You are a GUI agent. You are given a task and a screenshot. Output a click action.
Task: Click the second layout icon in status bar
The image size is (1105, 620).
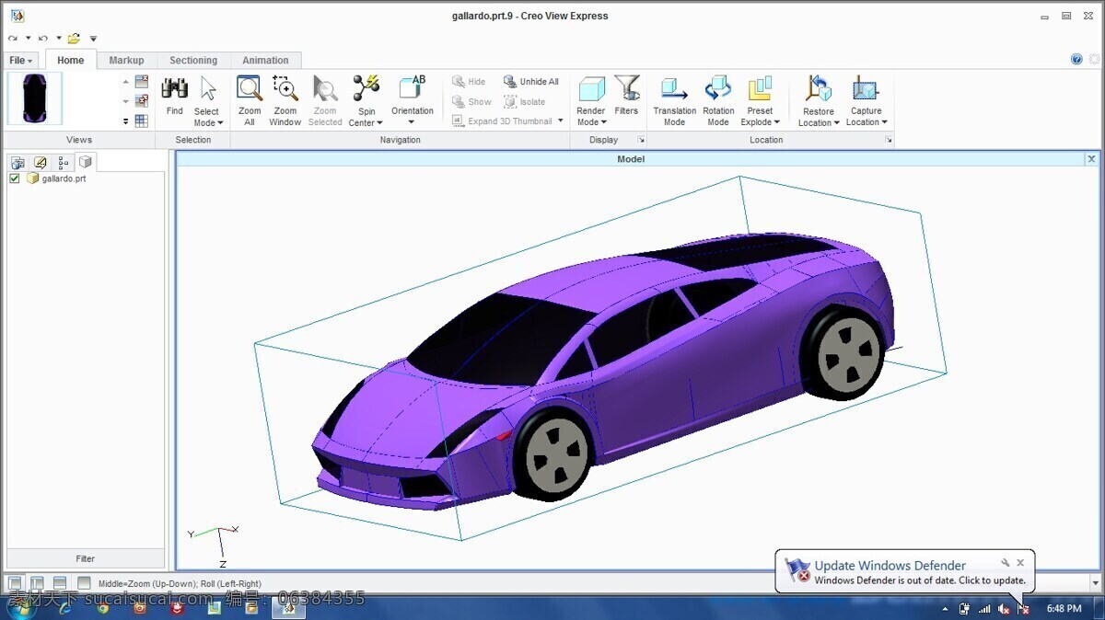(38, 583)
